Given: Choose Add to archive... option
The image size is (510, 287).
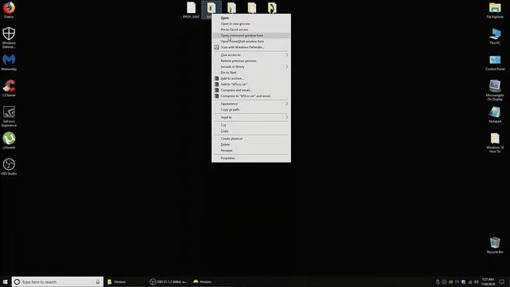Looking at the screenshot, I should [251, 78].
